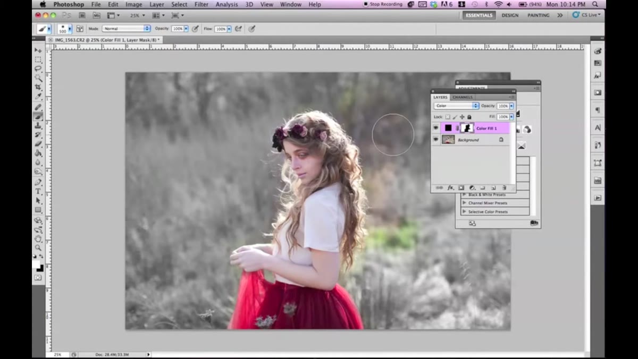Toggle lock position

[x=461, y=117]
